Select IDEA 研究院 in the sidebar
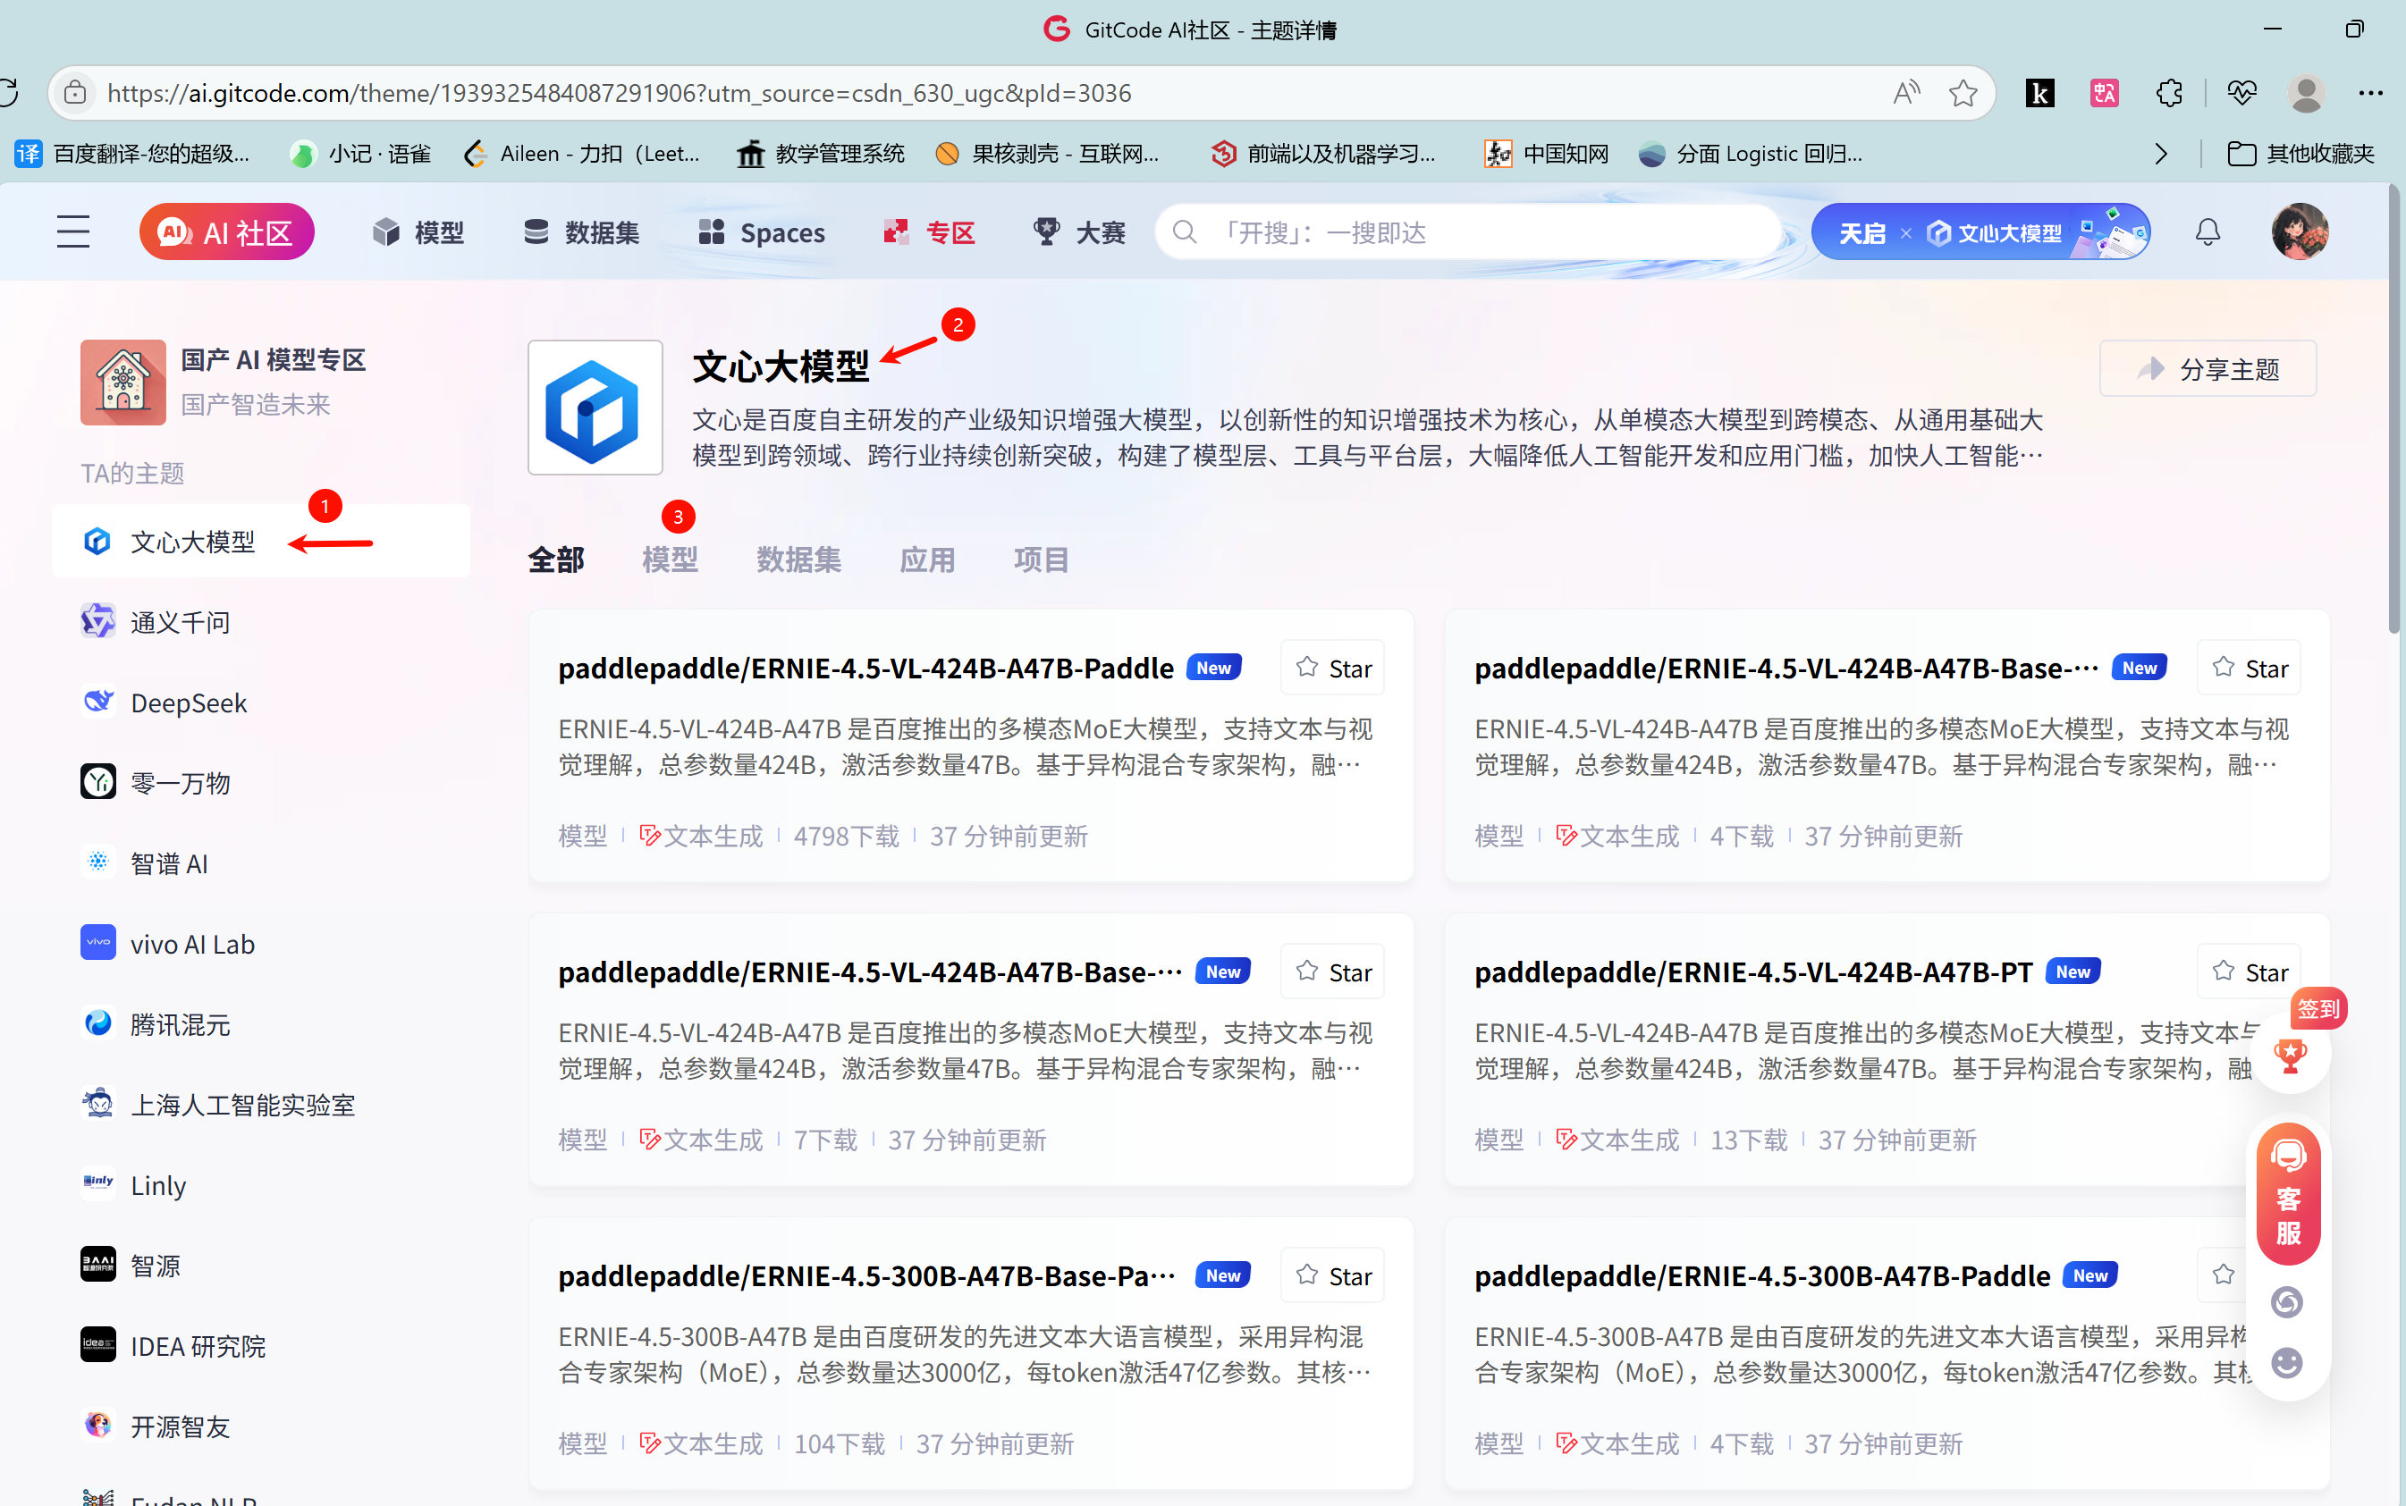Screen dimensions: 2406x1506 [261, 1346]
